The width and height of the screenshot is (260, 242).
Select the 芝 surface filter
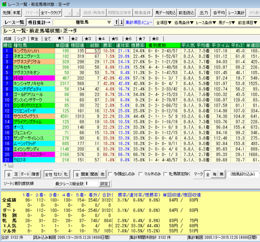pos(16,174)
